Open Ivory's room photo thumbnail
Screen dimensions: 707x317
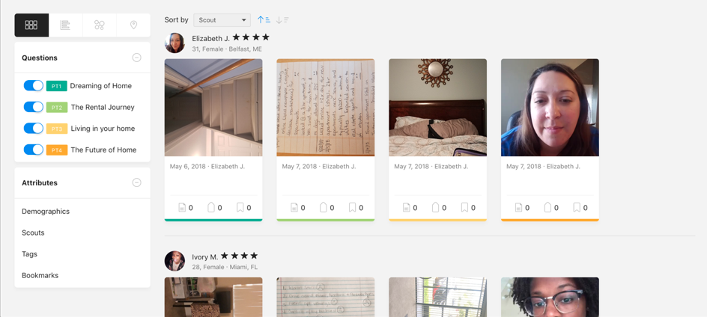tap(213, 298)
